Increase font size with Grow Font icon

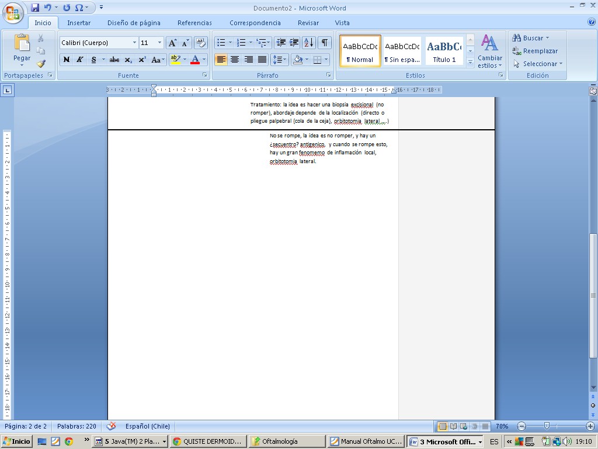click(172, 43)
